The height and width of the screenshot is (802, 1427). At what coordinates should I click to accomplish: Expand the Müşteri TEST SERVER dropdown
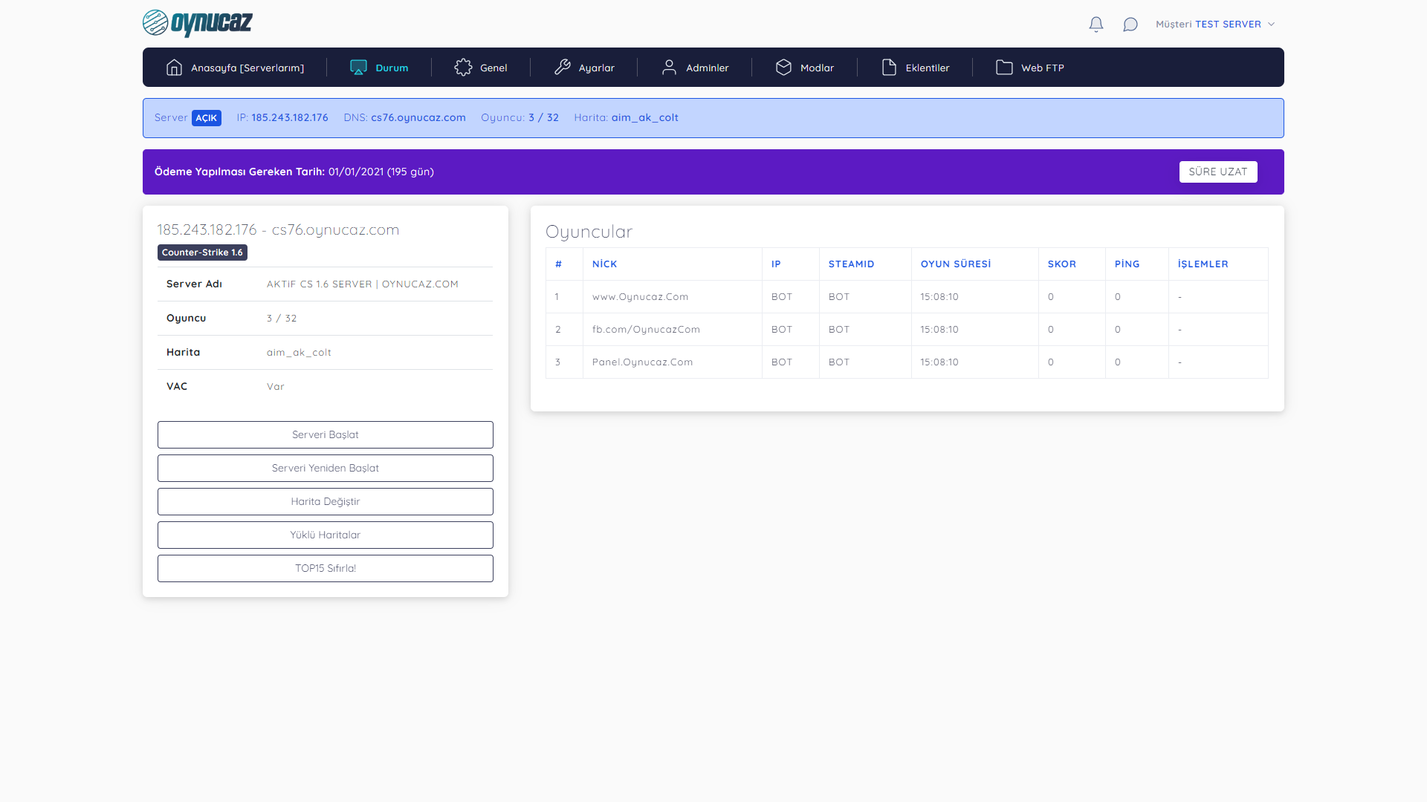point(1215,25)
